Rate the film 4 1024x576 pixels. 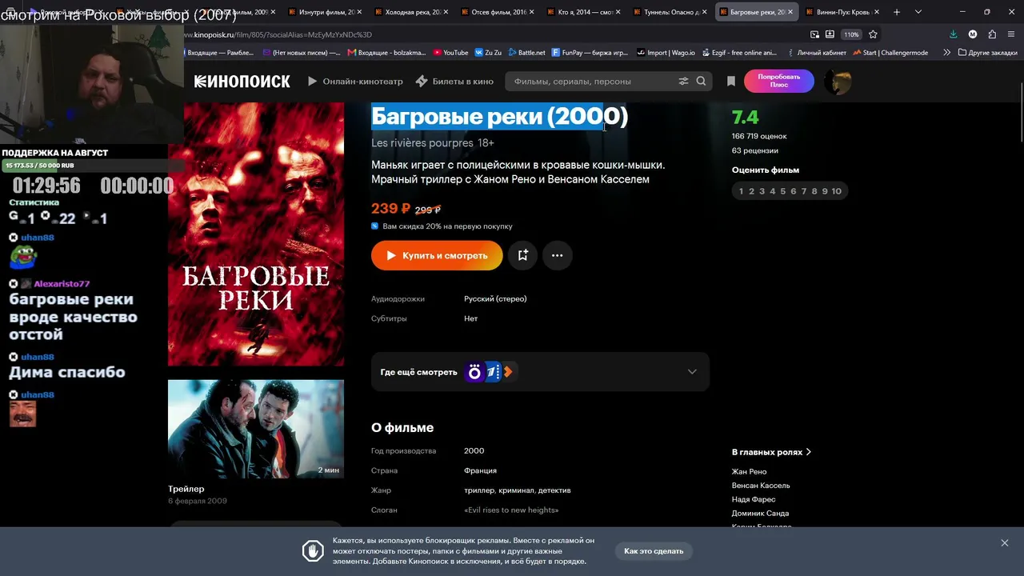[772, 191]
